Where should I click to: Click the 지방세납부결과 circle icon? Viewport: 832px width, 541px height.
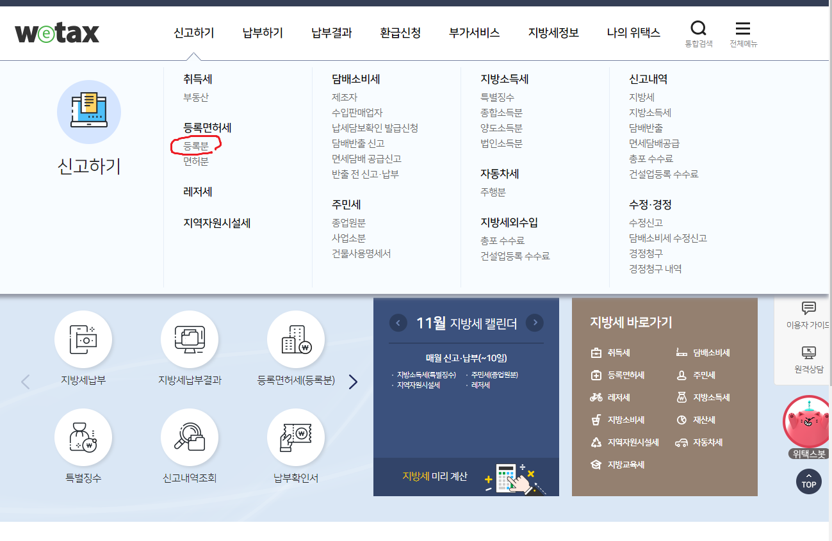(x=190, y=340)
